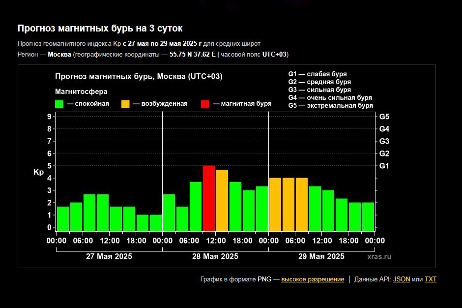Click the 28 Мая 2025 date label
This screenshot has height=308, width=462.
point(215,256)
